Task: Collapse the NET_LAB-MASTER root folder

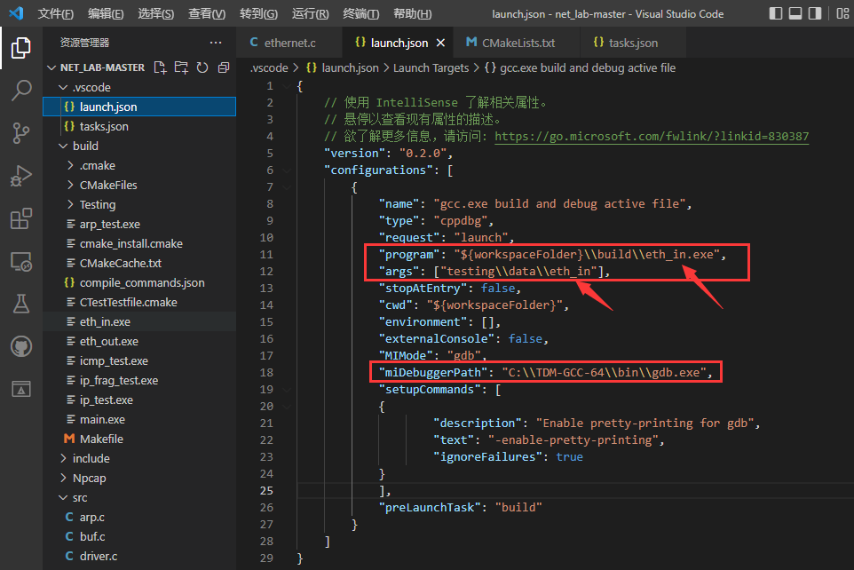Action: [51, 67]
